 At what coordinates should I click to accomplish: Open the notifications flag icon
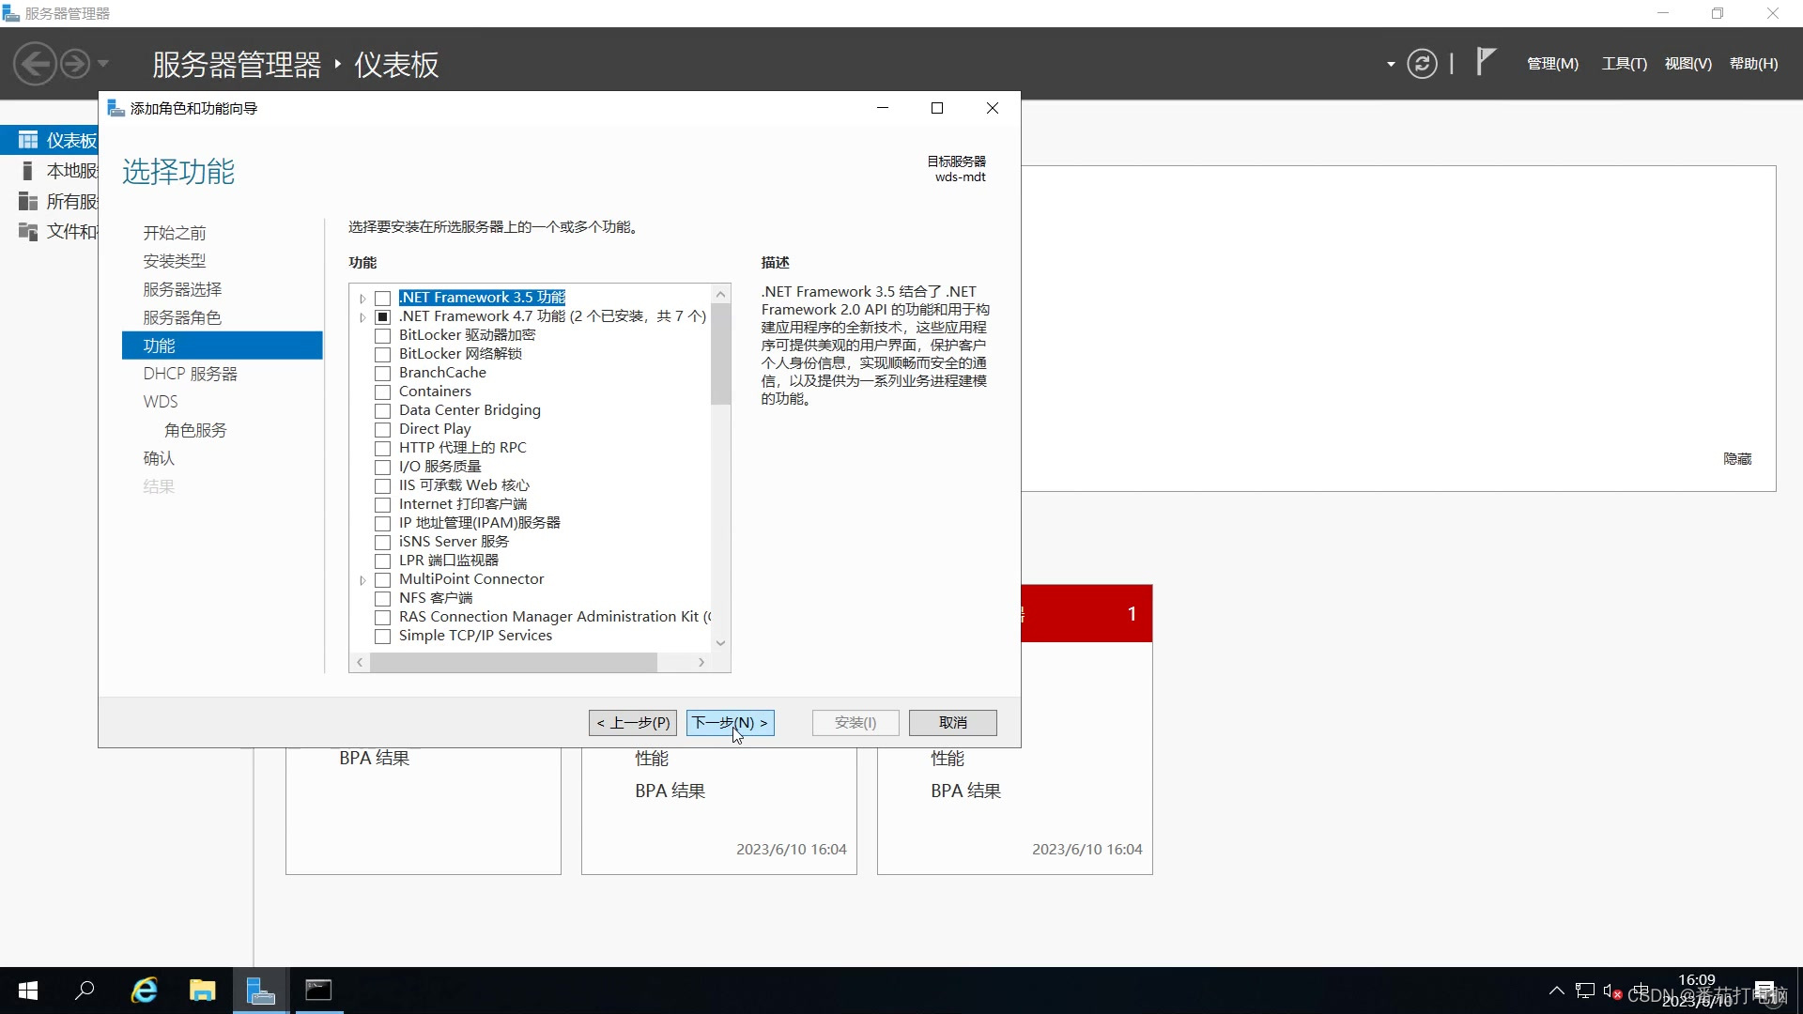click(1485, 62)
